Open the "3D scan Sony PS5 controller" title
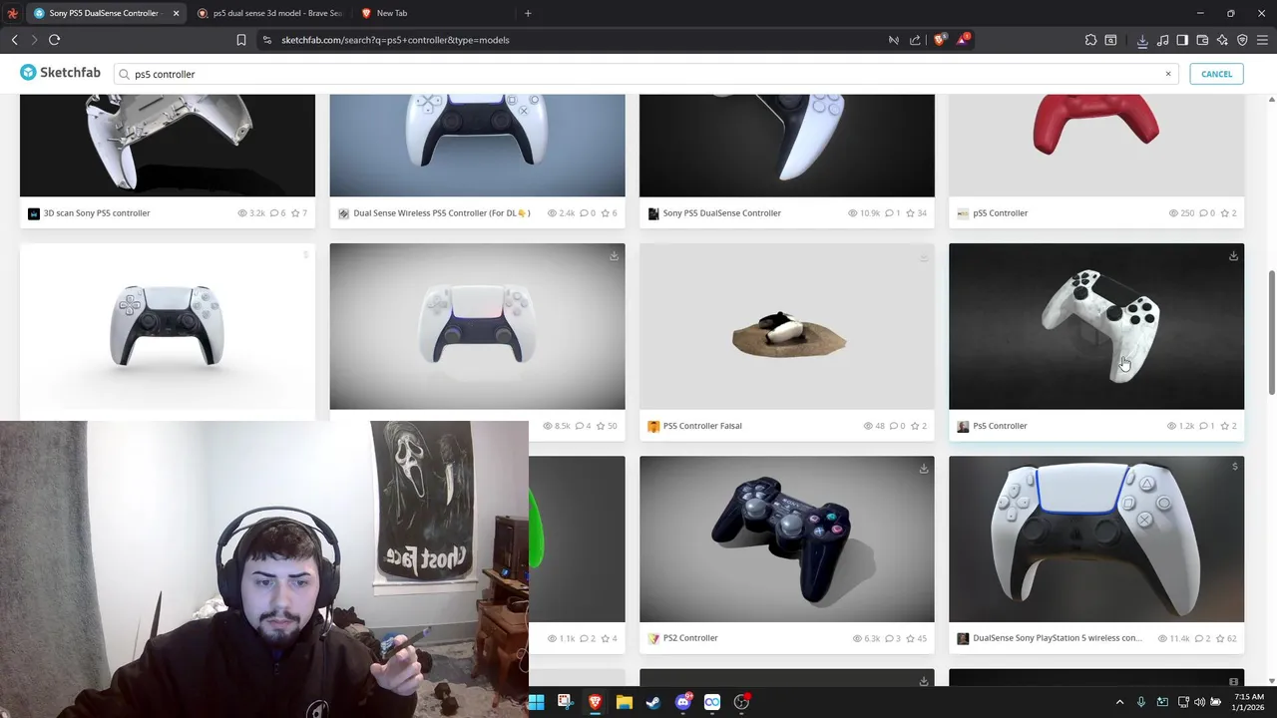 pos(97,213)
